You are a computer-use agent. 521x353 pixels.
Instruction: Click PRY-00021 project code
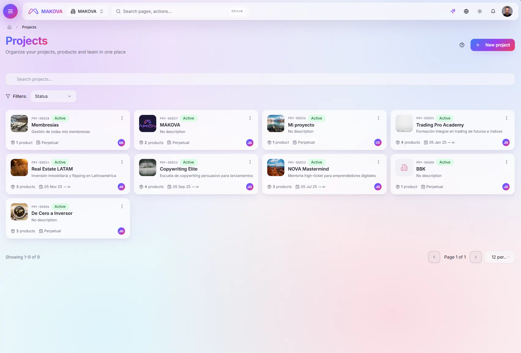pos(425,118)
